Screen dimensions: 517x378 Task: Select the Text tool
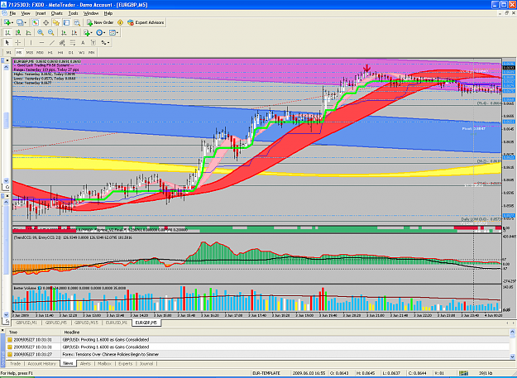83,42
